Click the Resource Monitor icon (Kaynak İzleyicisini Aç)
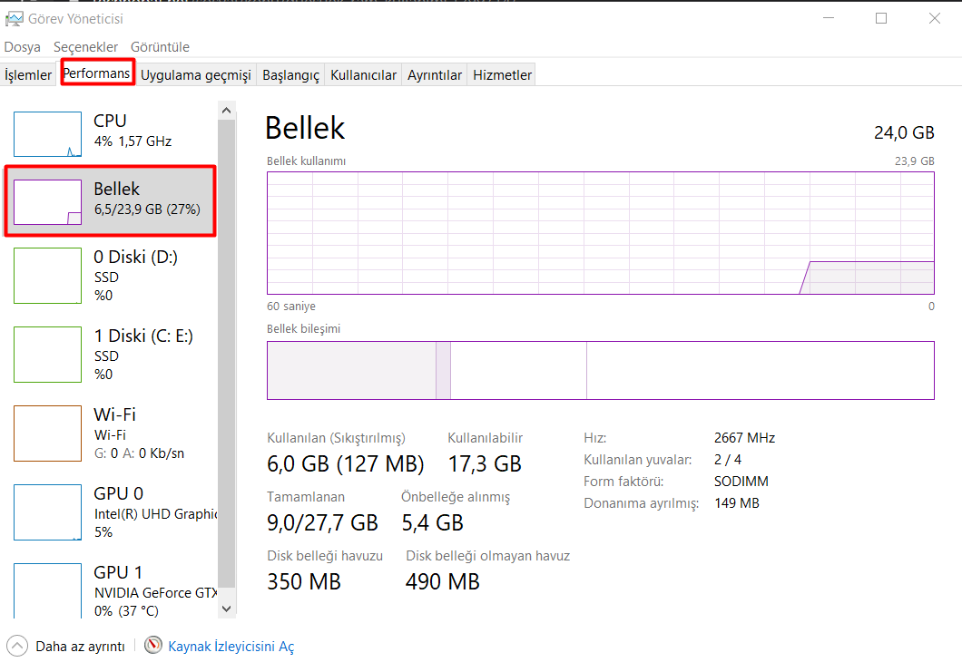962x672 pixels. coord(153,646)
